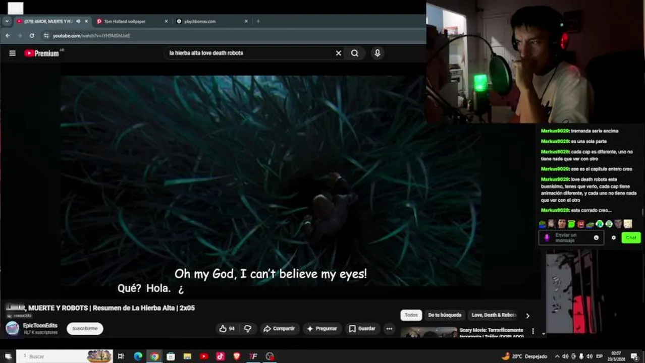Send message with green Chat button
645x363 pixels.
tap(631, 237)
